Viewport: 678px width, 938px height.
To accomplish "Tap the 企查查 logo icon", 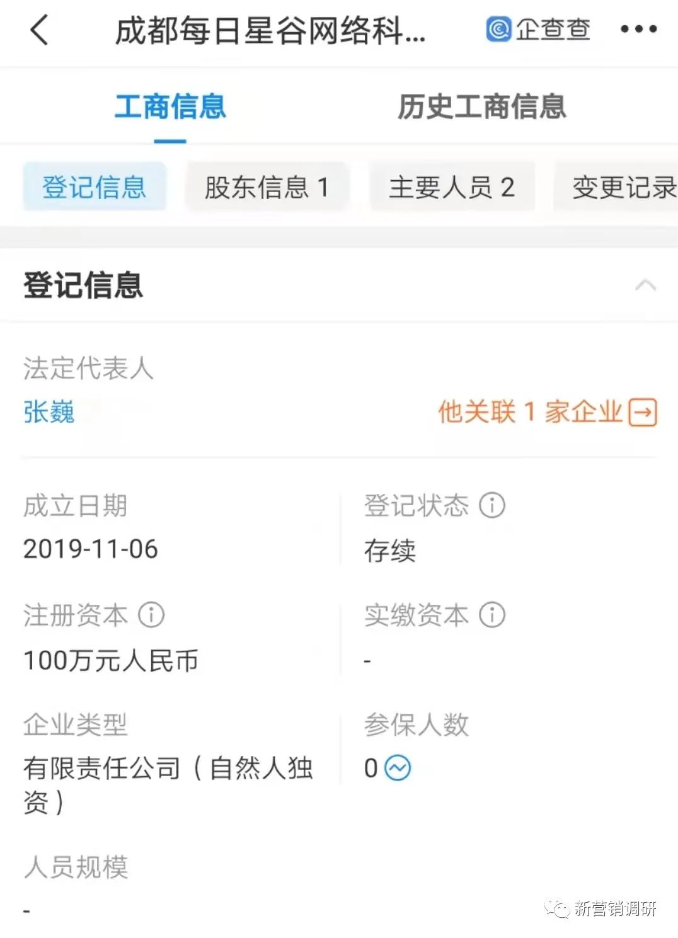I will tap(498, 29).
